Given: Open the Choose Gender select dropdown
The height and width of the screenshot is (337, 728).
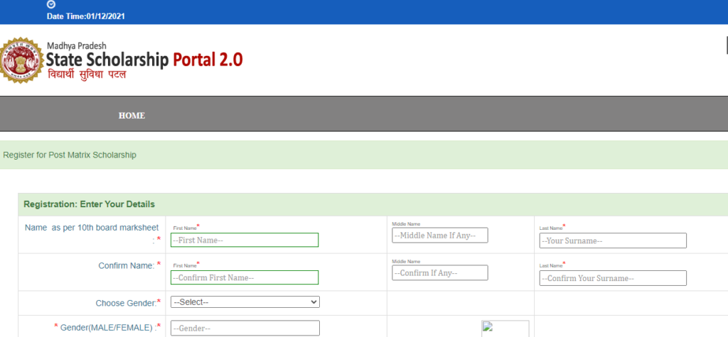Looking at the screenshot, I should click(x=245, y=302).
